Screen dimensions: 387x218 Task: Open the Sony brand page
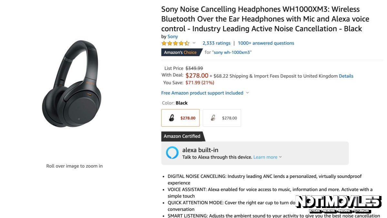click(173, 36)
